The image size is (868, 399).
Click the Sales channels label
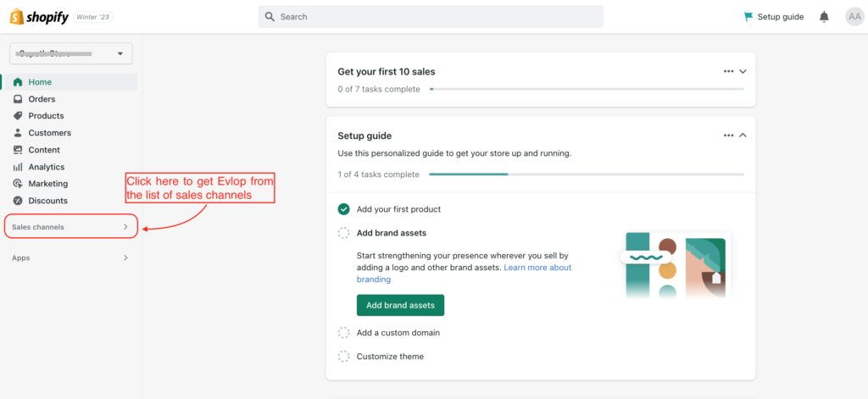tap(37, 227)
